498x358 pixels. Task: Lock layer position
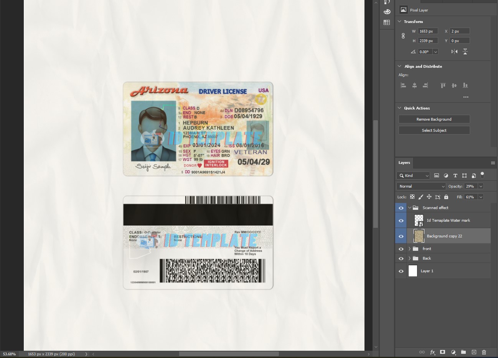click(429, 197)
